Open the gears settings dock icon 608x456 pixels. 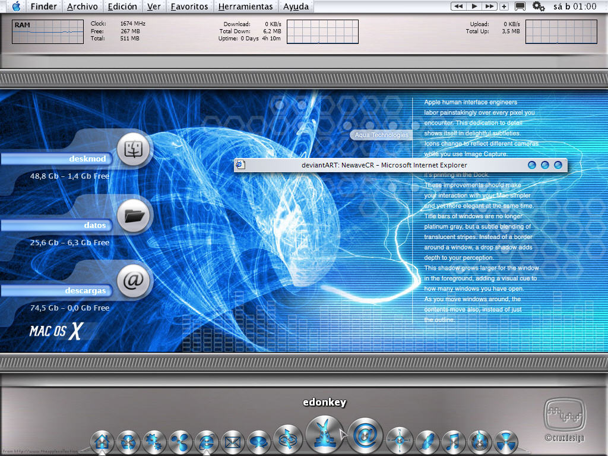coord(154,442)
